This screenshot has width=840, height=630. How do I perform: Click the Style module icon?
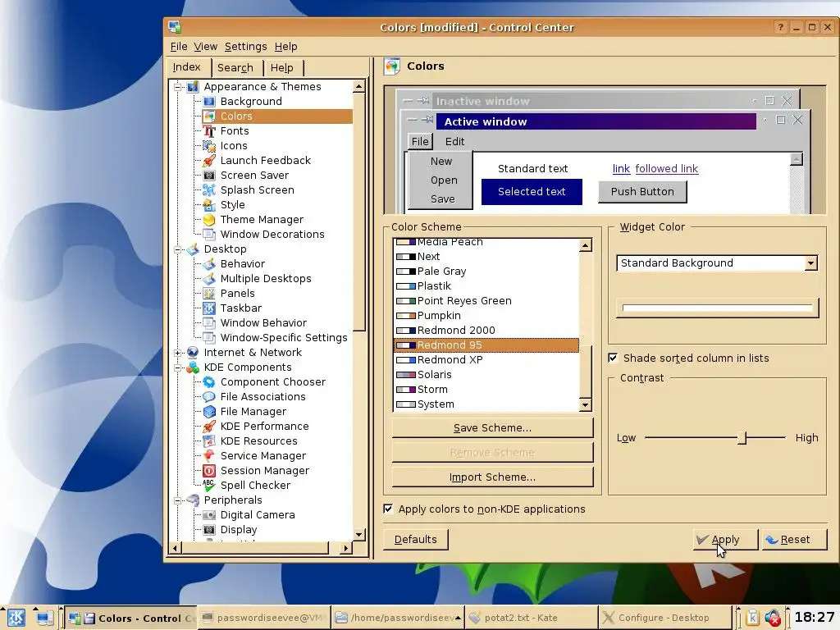pos(209,204)
